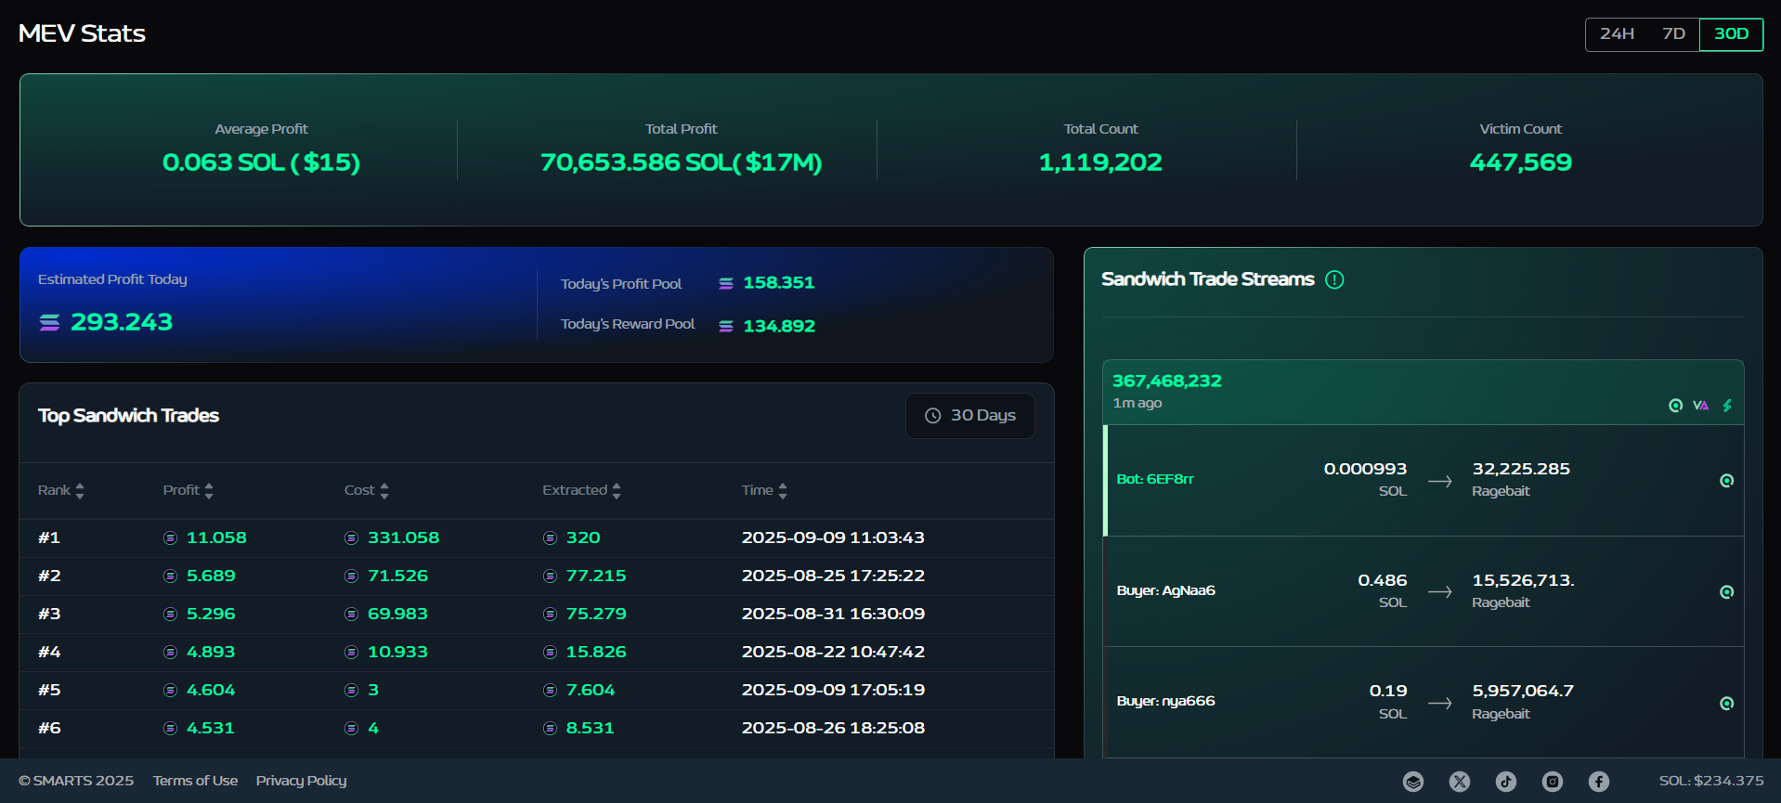Select the 30D time range
This screenshot has width=1781, height=803.
[x=1731, y=34]
